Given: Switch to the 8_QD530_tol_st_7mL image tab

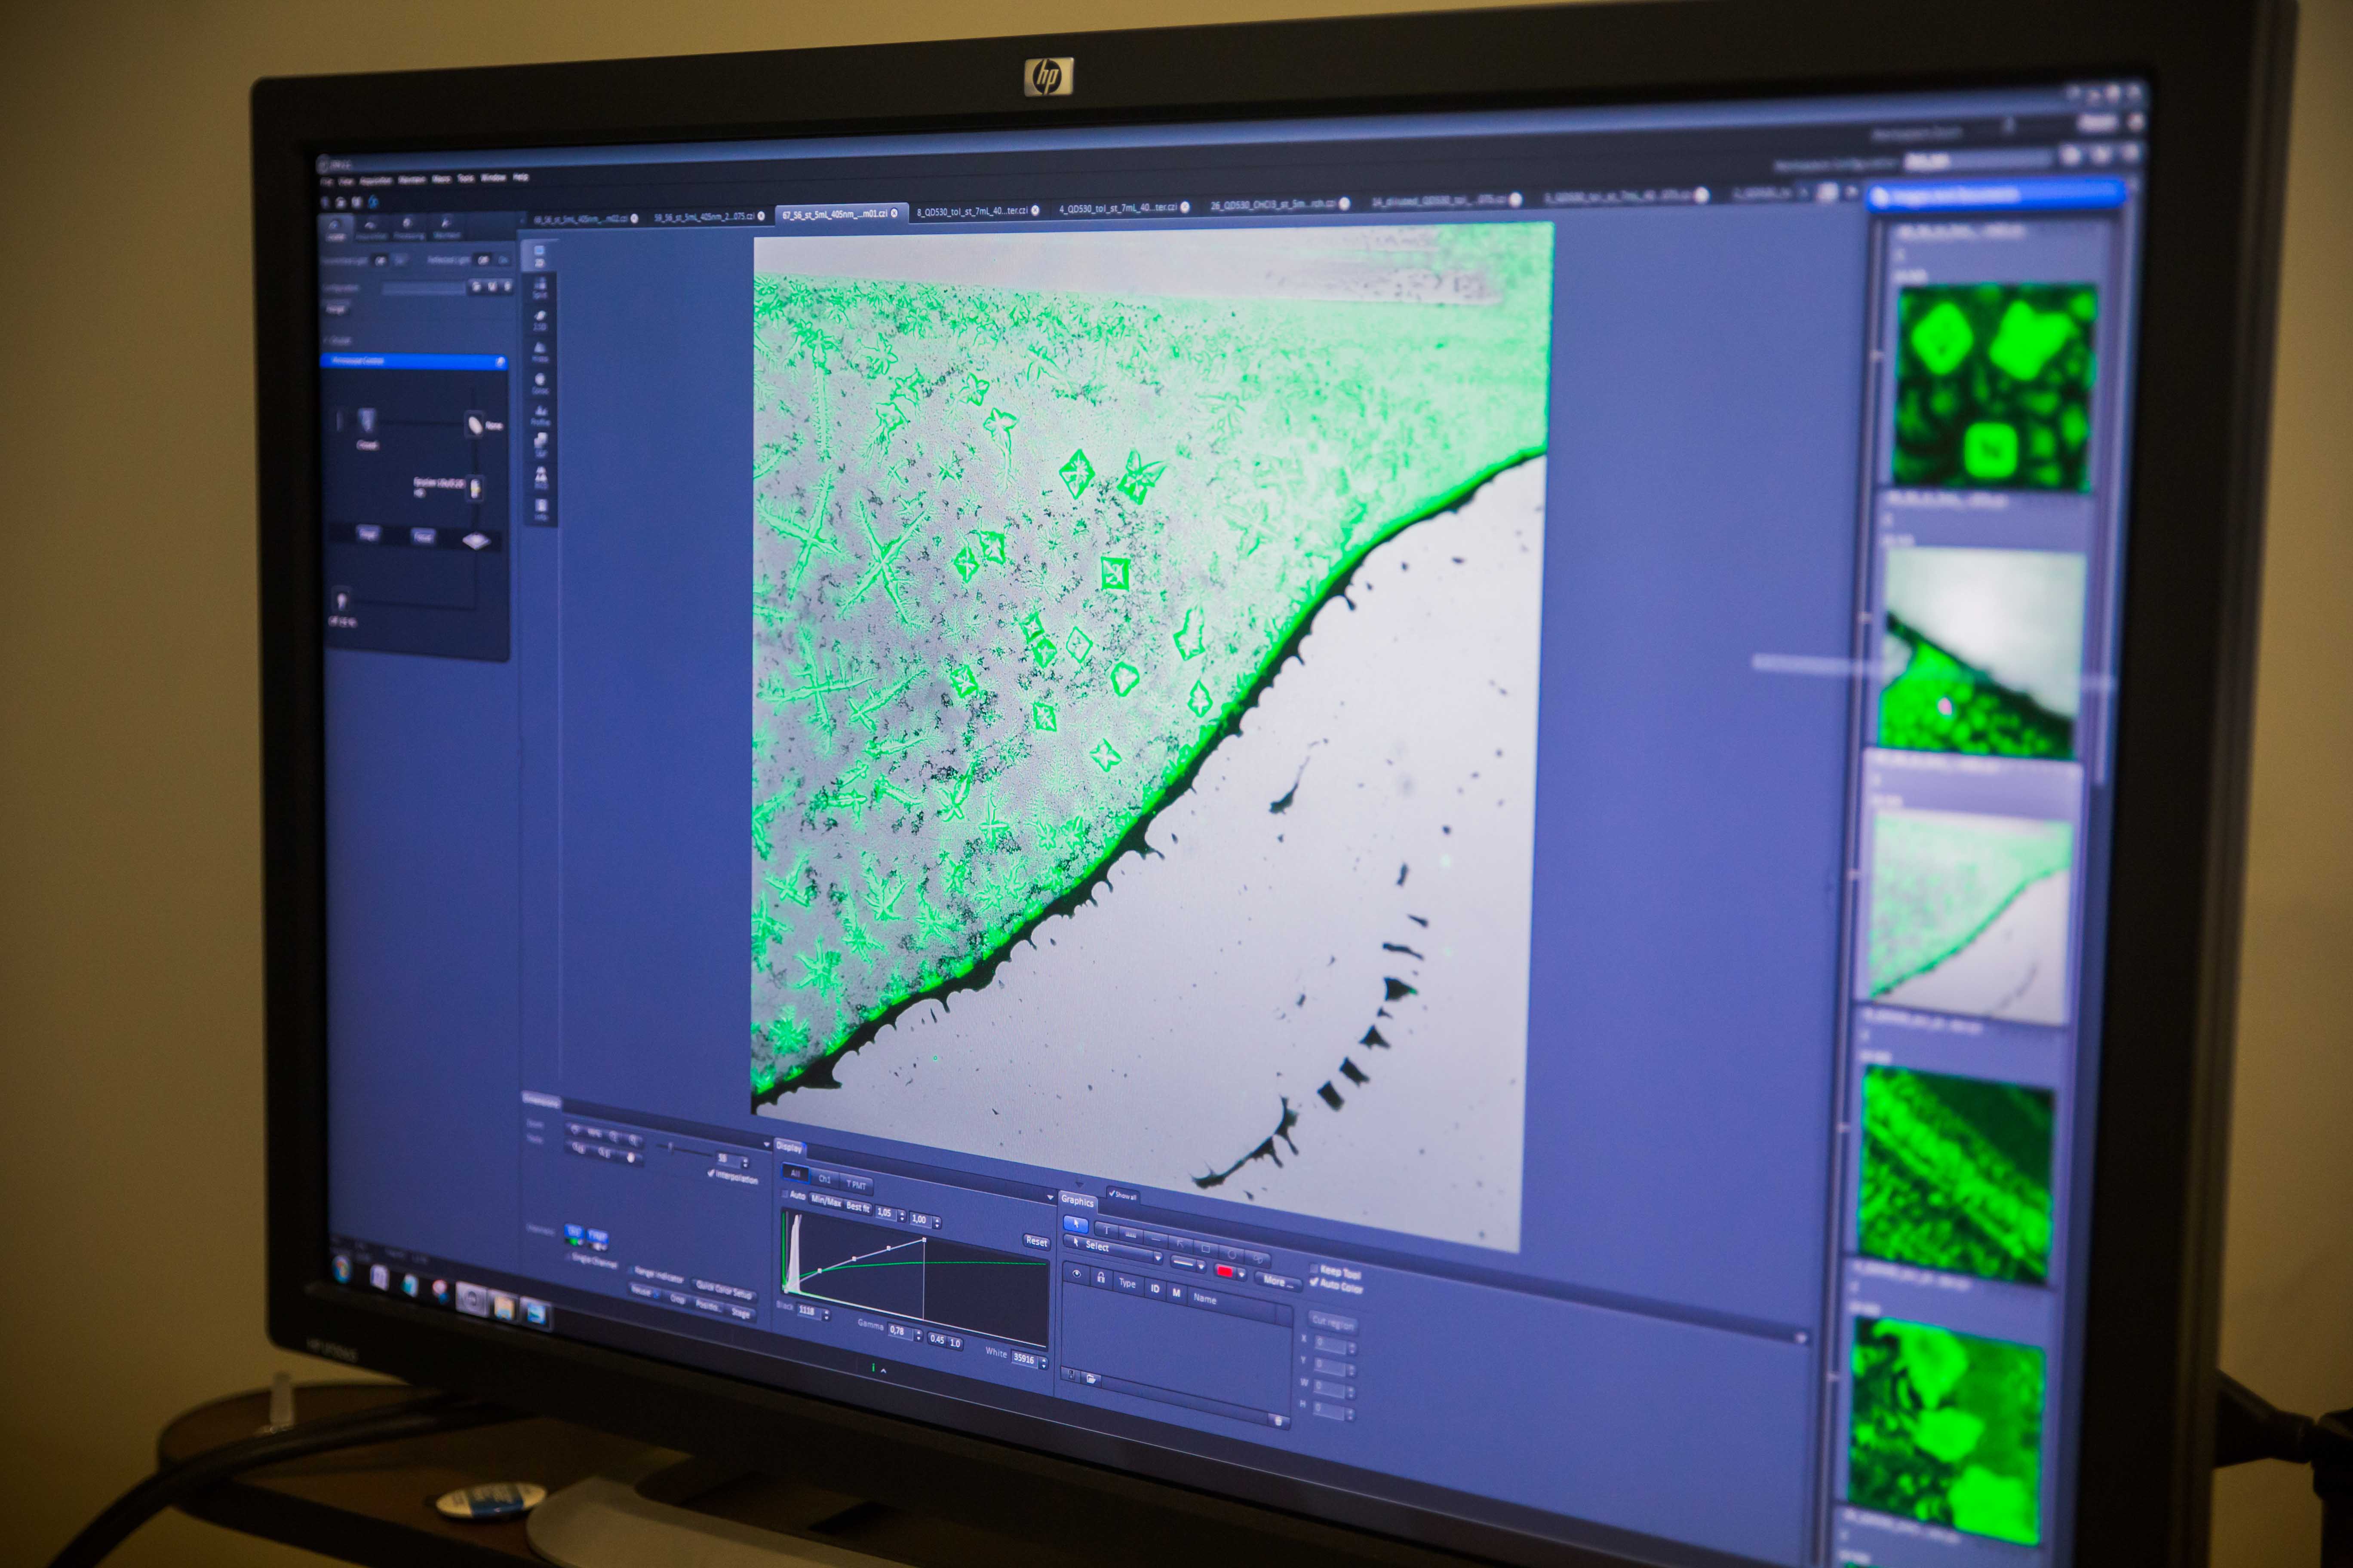Looking at the screenshot, I should (x=971, y=211).
